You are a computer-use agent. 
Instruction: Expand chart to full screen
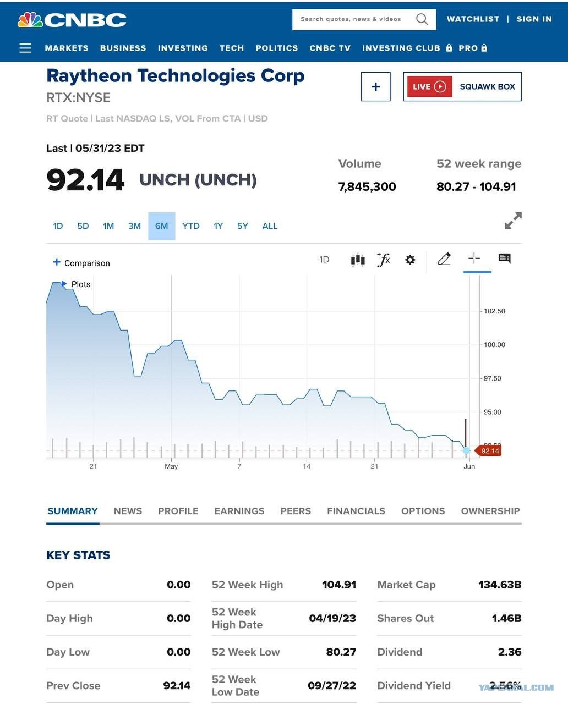[x=513, y=221]
